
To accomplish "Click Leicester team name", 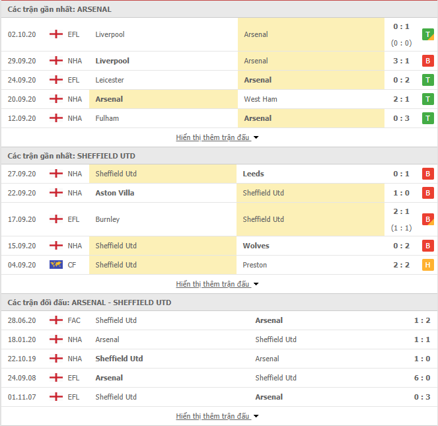I will 110,80.
